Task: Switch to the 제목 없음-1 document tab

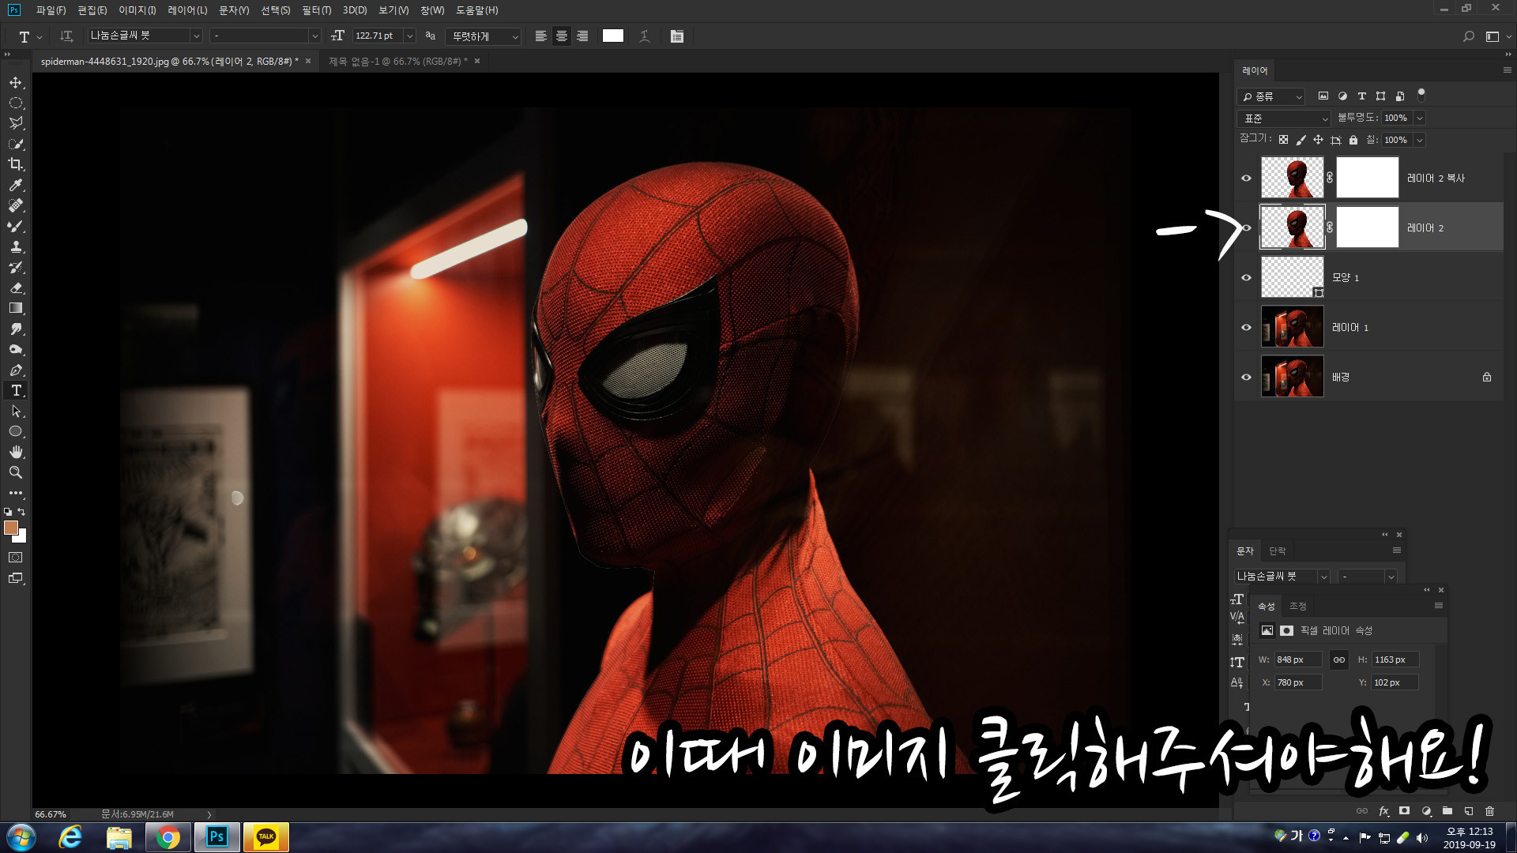Action: pos(397,61)
